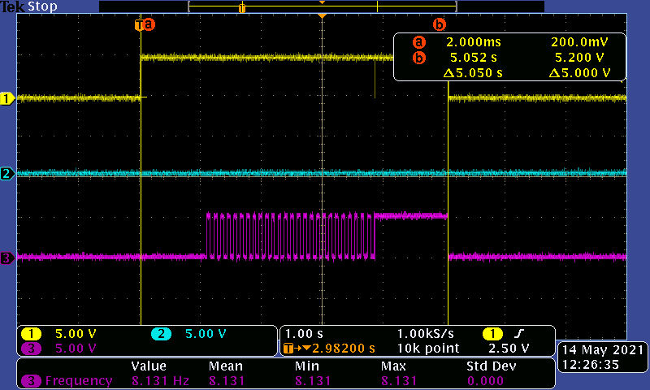This screenshot has height=390, width=650.
Task: Click the channel 1 5.00 V scale
Action: 76,334
